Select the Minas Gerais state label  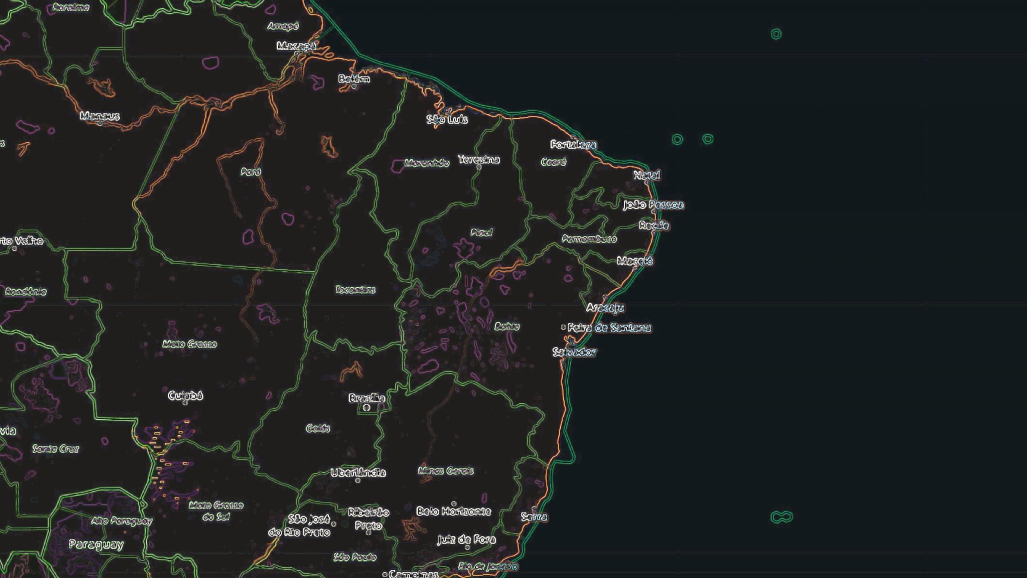pos(446,471)
